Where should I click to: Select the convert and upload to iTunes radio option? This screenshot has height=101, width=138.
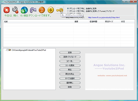point(68,11)
